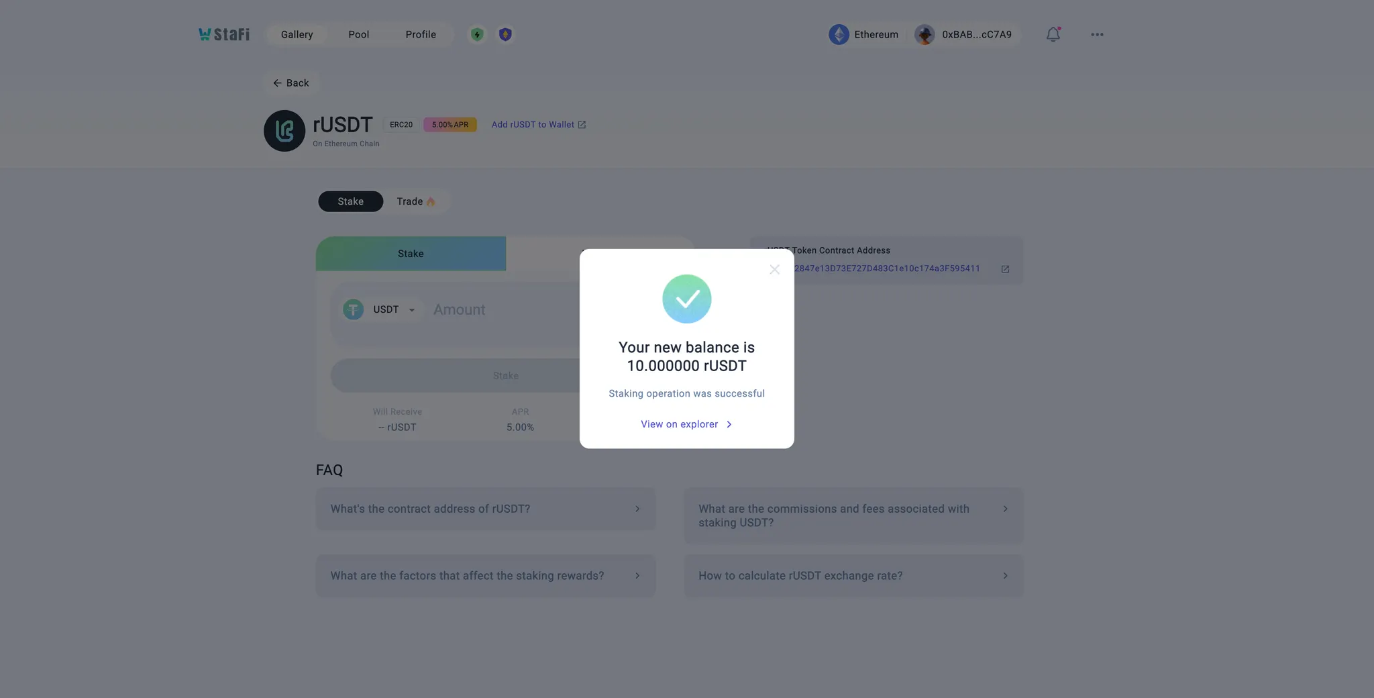The width and height of the screenshot is (1374, 698).
Task: Close the staking success dialog
Action: (x=774, y=269)
